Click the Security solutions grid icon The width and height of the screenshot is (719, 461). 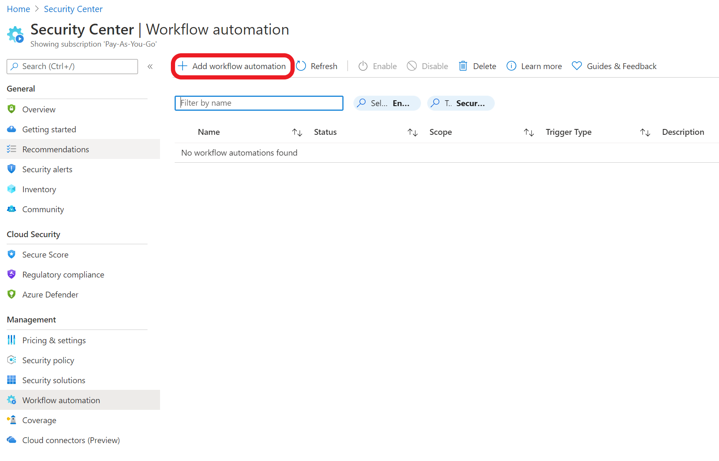[x=12, y=380]
